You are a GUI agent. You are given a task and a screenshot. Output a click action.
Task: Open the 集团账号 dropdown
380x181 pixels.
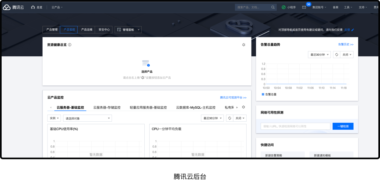(319, 7)
